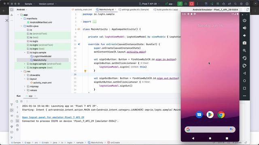Open the More Actions kebab in the top toolbar
This screenshot has height=145, width=259.
coord(197,4)
